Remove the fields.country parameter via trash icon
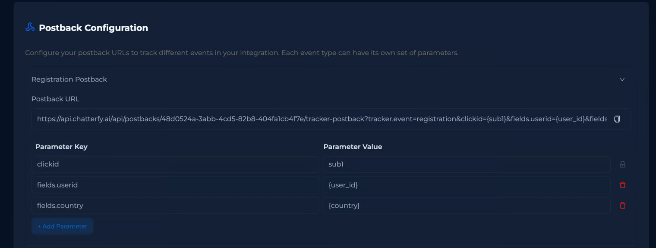 tap(622, 206)
